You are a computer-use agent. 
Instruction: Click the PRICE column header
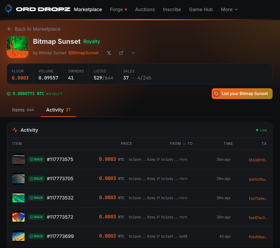[126, 144]
